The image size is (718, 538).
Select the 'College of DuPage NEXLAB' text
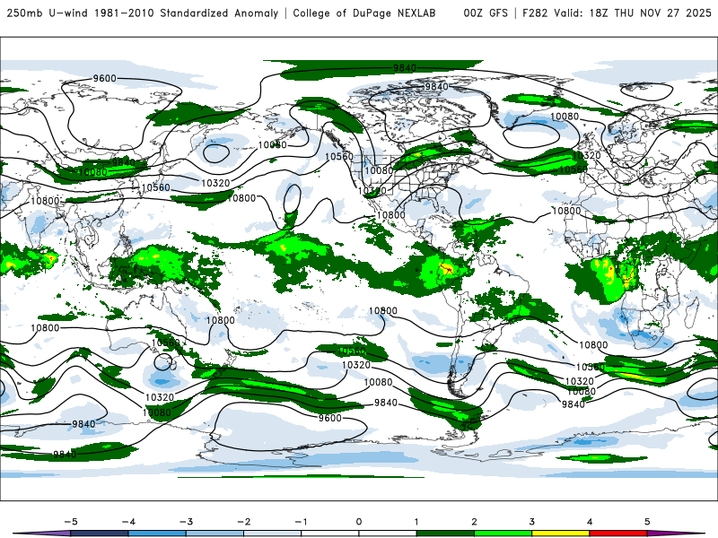pyautogui.click(x=364, y=13)
